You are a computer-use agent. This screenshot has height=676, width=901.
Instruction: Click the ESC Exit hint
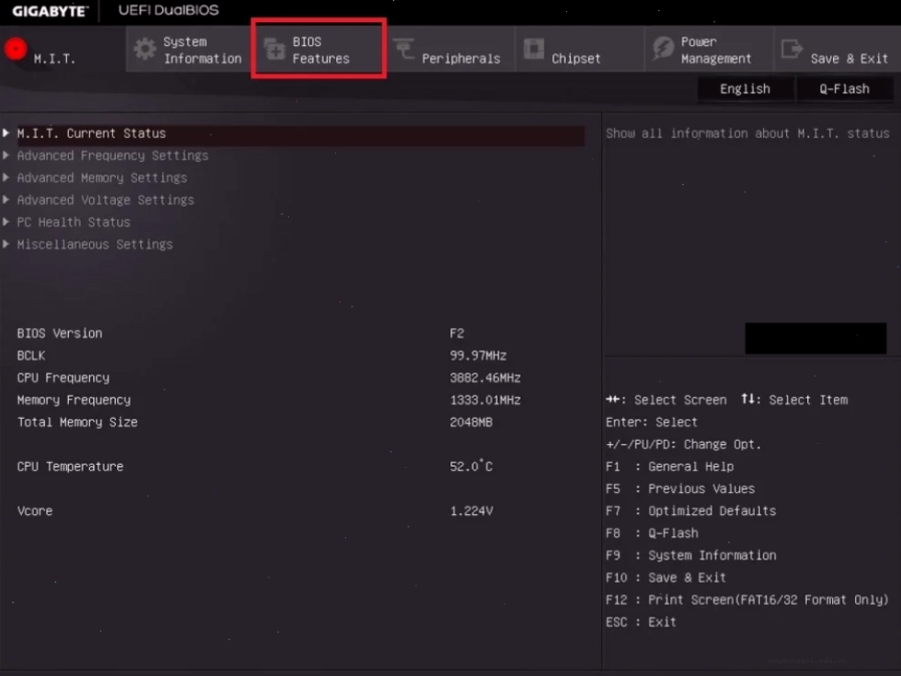(x=641, y=623)
